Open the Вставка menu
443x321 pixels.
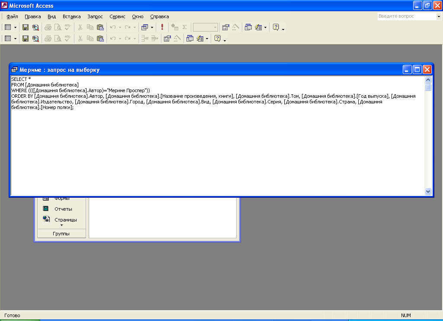coord(72,17)
